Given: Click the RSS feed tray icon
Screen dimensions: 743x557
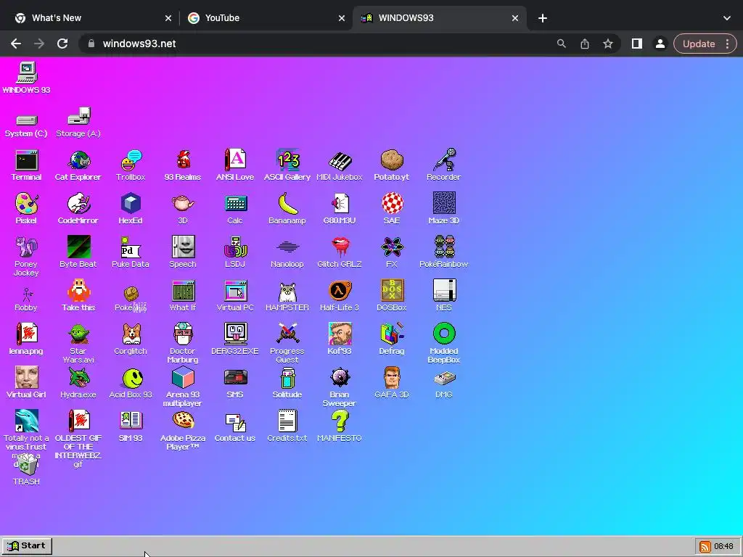Looking at the screenshot, I should click(705, 547).
